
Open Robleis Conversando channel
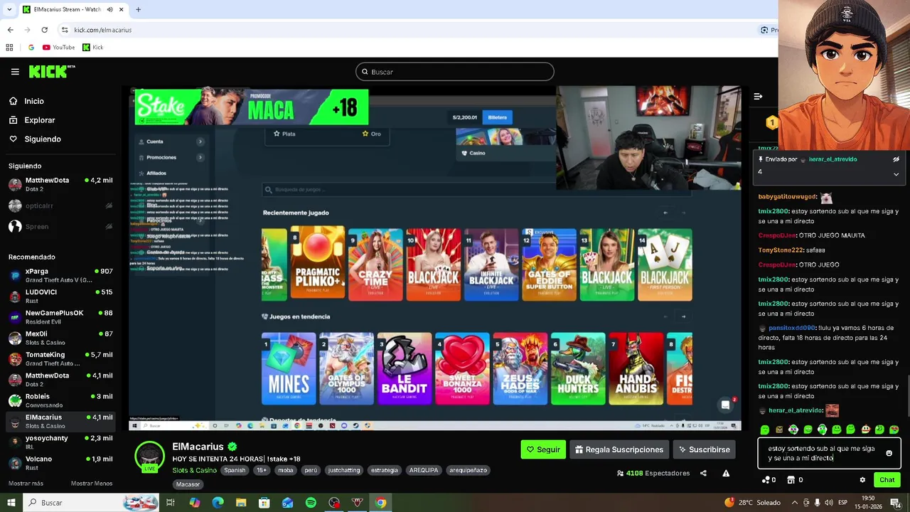pos(60,400)
